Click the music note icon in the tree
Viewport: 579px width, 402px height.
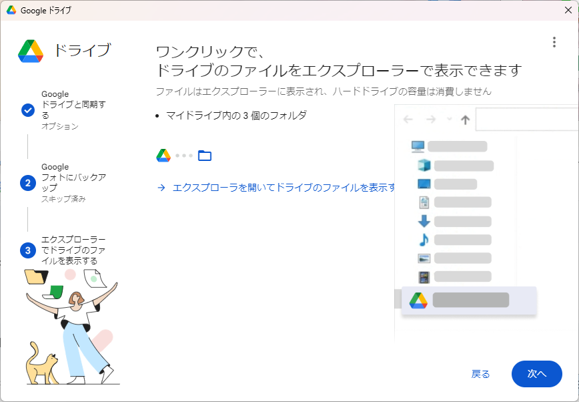[424, 240]
